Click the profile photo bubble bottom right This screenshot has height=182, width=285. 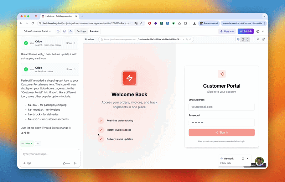259,161
